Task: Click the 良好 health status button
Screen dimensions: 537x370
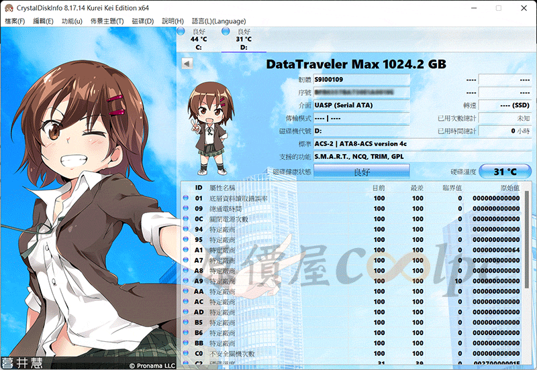Action: click(x=362, y=172)
